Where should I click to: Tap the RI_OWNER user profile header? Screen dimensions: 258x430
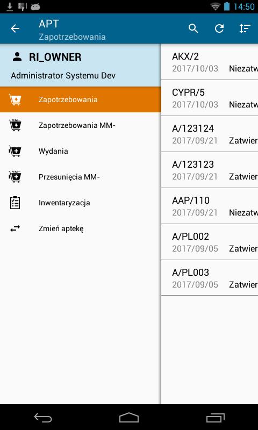[80, 65]
